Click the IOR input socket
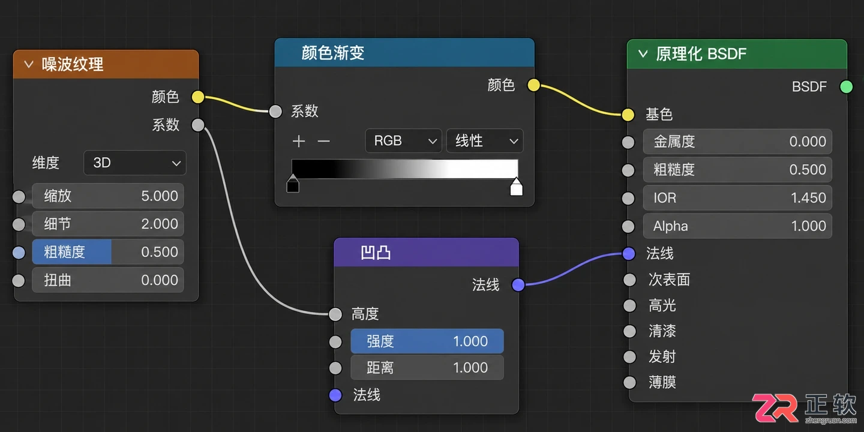 [x=628, y=198]
